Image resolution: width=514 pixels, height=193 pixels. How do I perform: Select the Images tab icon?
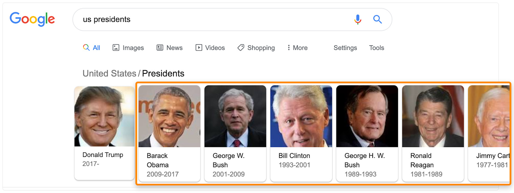[116, 47]
